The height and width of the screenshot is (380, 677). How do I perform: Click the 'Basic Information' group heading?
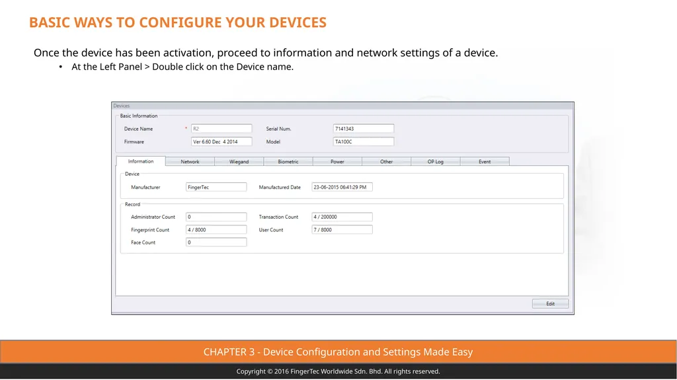click(139, 116)
